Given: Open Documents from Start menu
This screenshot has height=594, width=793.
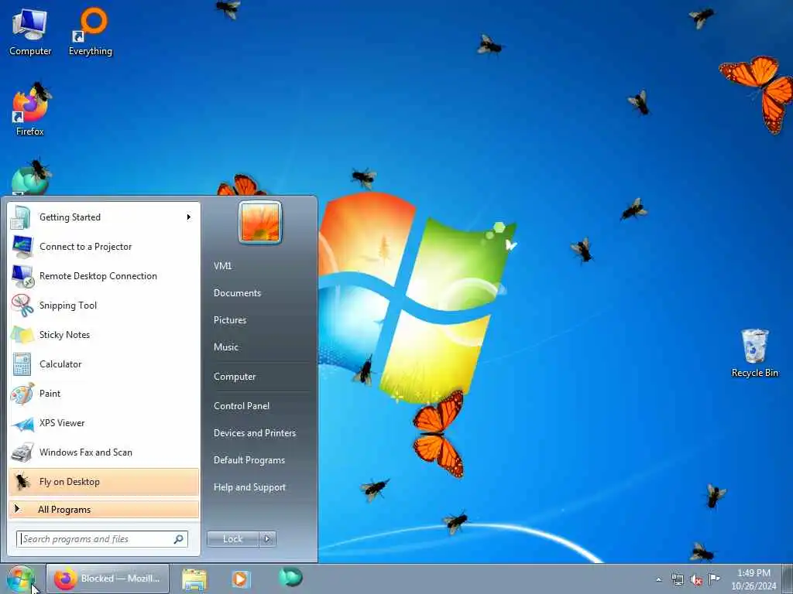Looking at the screenshot, I should (237, 293).
